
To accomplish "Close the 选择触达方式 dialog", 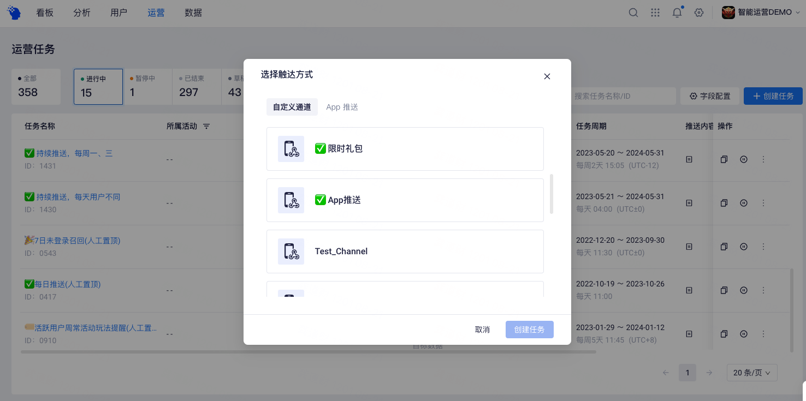I will [547, 76].
